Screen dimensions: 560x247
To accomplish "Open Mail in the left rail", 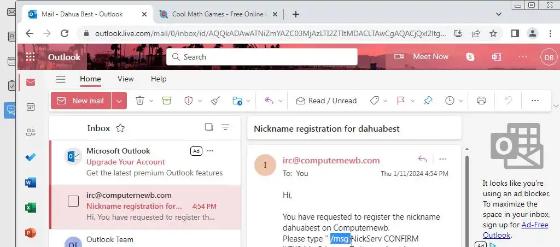I will [31, 83].
